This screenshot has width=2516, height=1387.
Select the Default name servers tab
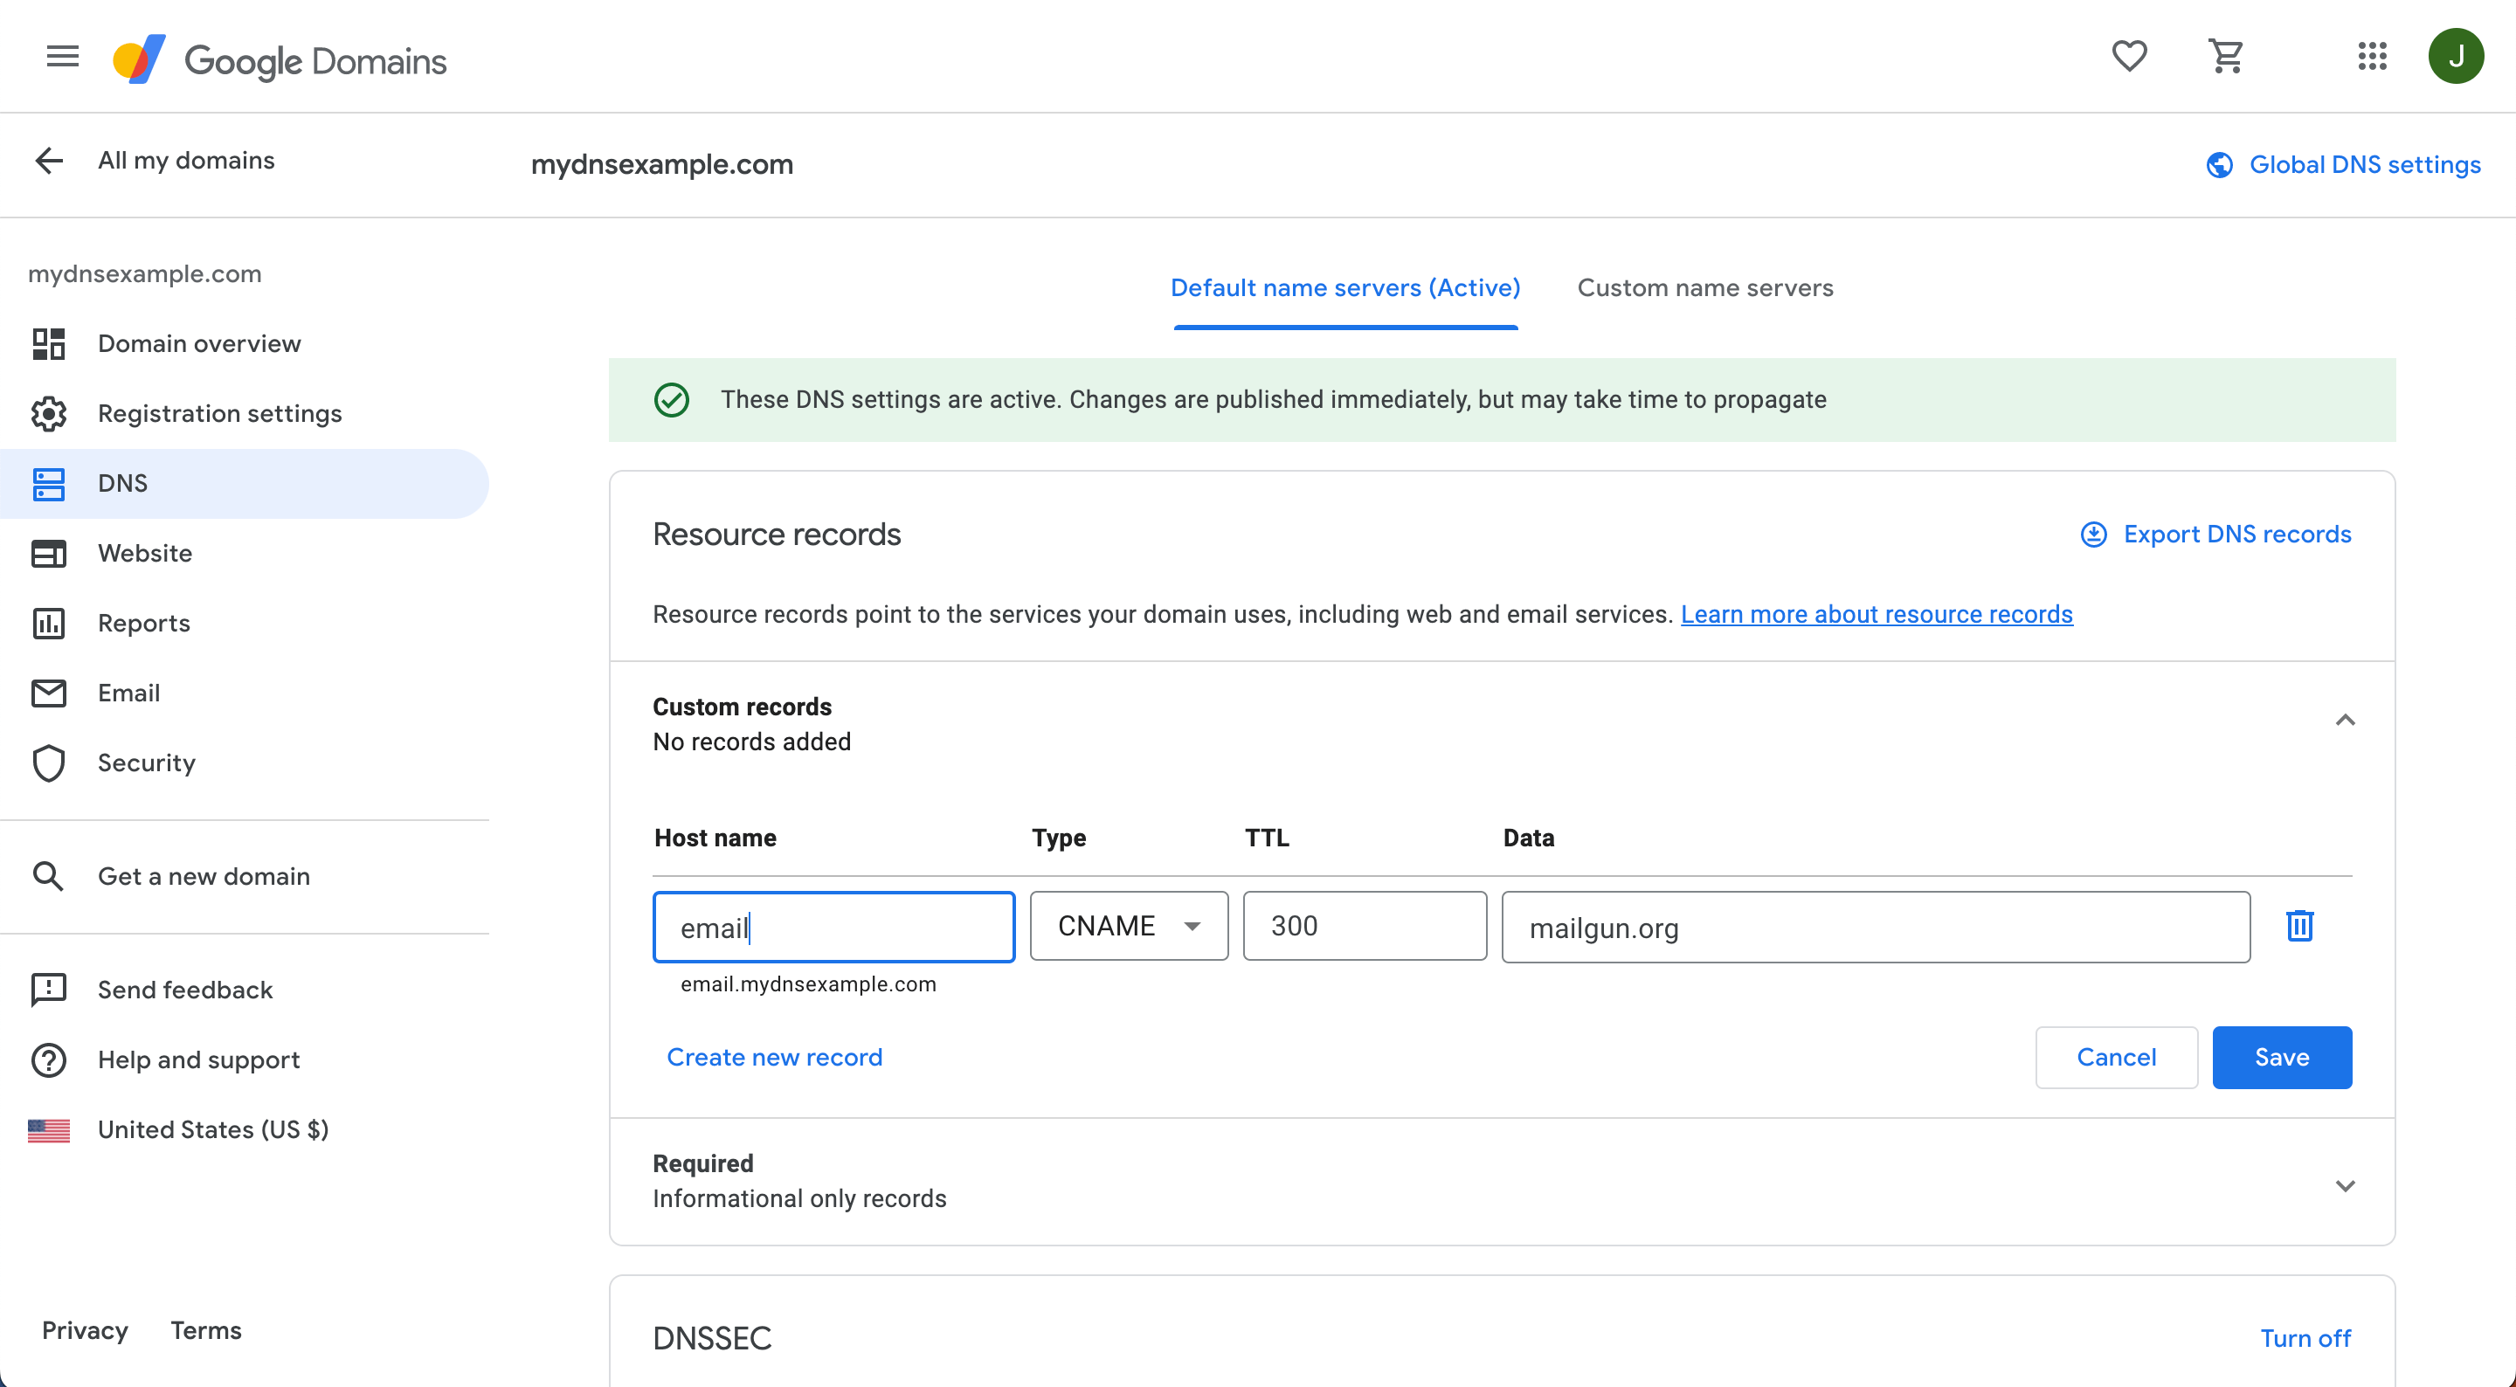coord(1345,287)
